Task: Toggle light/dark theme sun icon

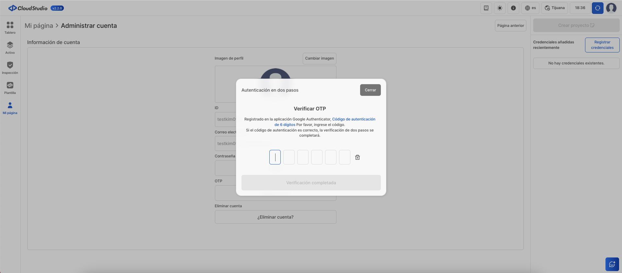Action: [499, 8]
